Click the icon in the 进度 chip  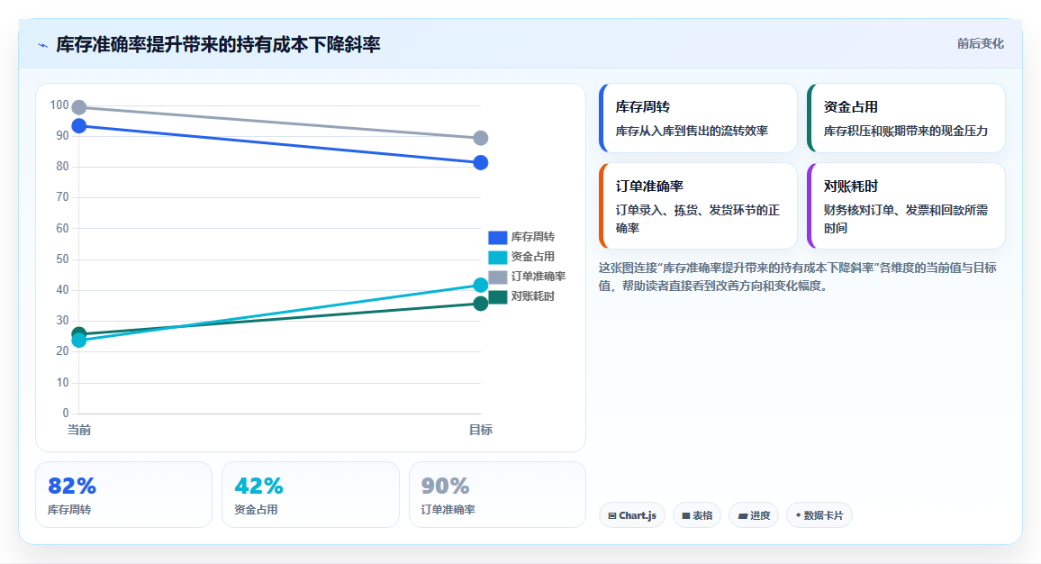742,516
